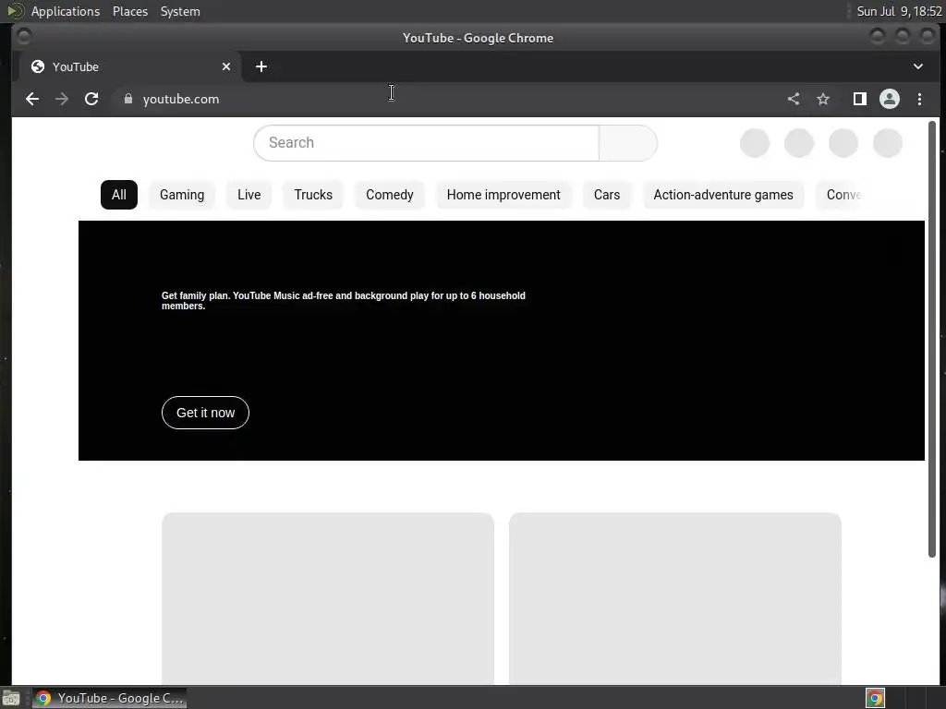Open a new tab with the plus button
This screenshot has height=709, width=946.
click(x=261, y=66)
